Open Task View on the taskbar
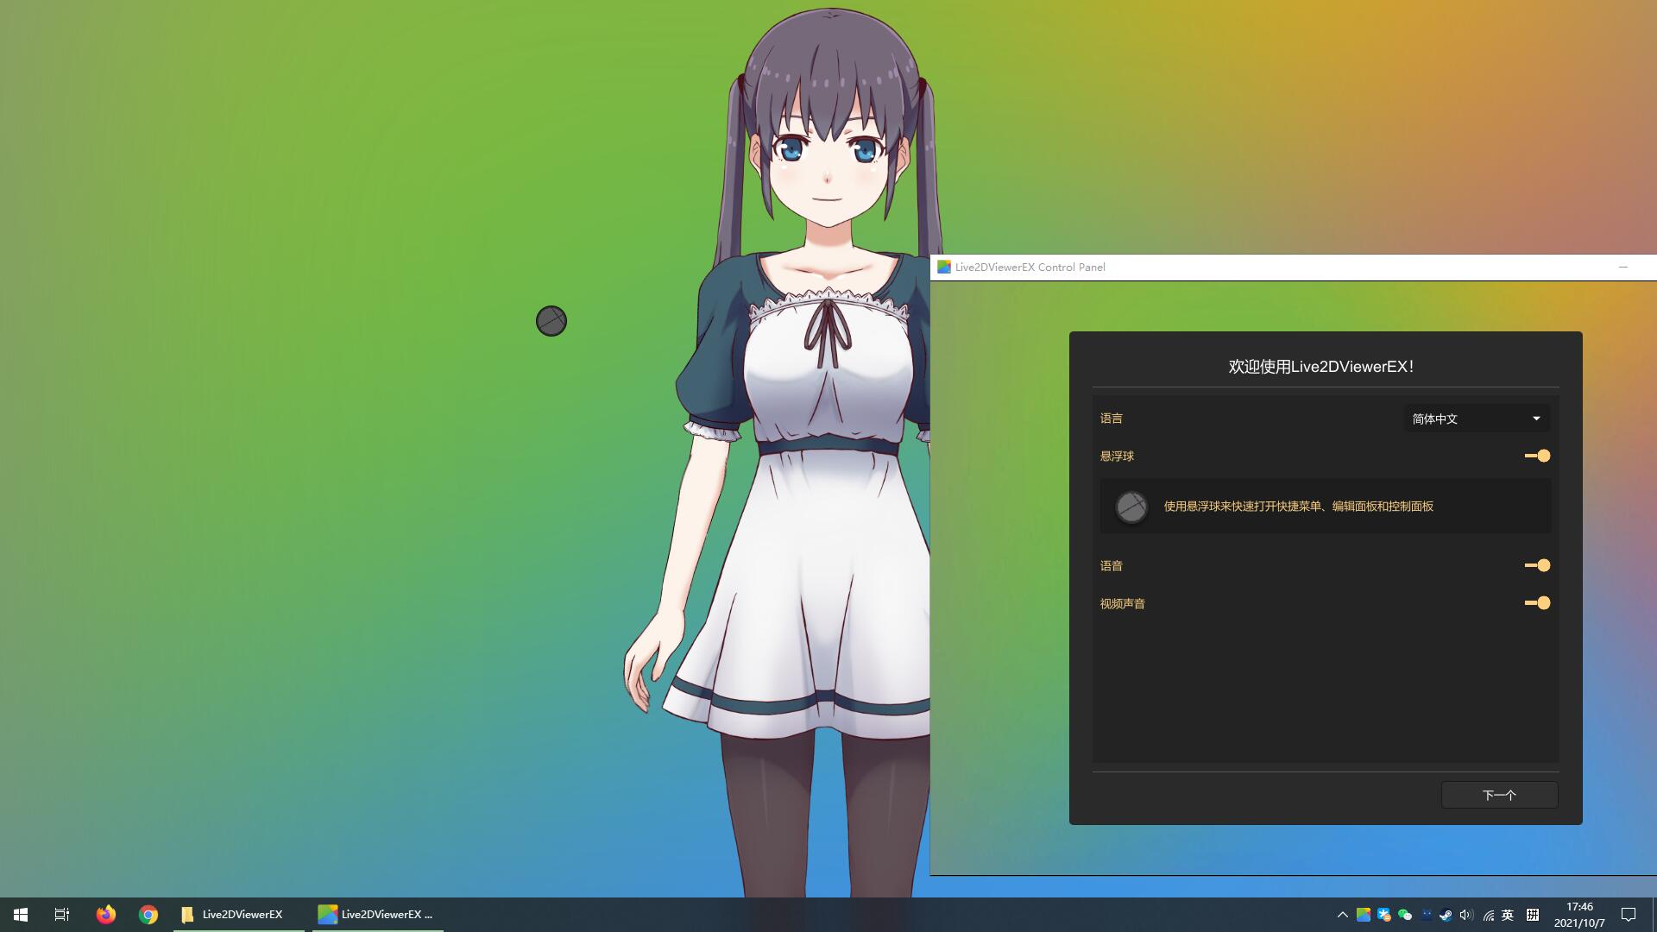This screenshot has width=1657, height=932. (62, 915)
